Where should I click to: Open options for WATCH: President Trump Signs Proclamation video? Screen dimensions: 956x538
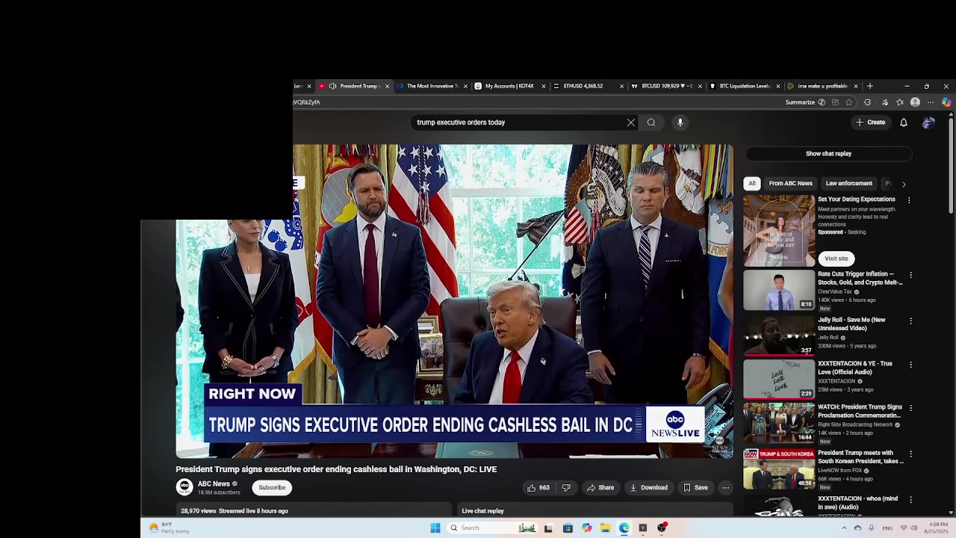910,408
